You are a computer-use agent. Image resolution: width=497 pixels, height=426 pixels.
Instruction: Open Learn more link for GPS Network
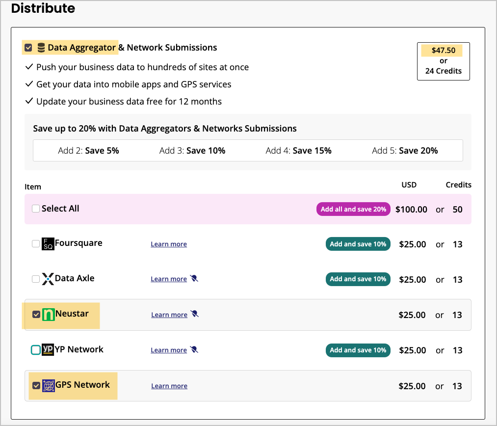[169, 386]
